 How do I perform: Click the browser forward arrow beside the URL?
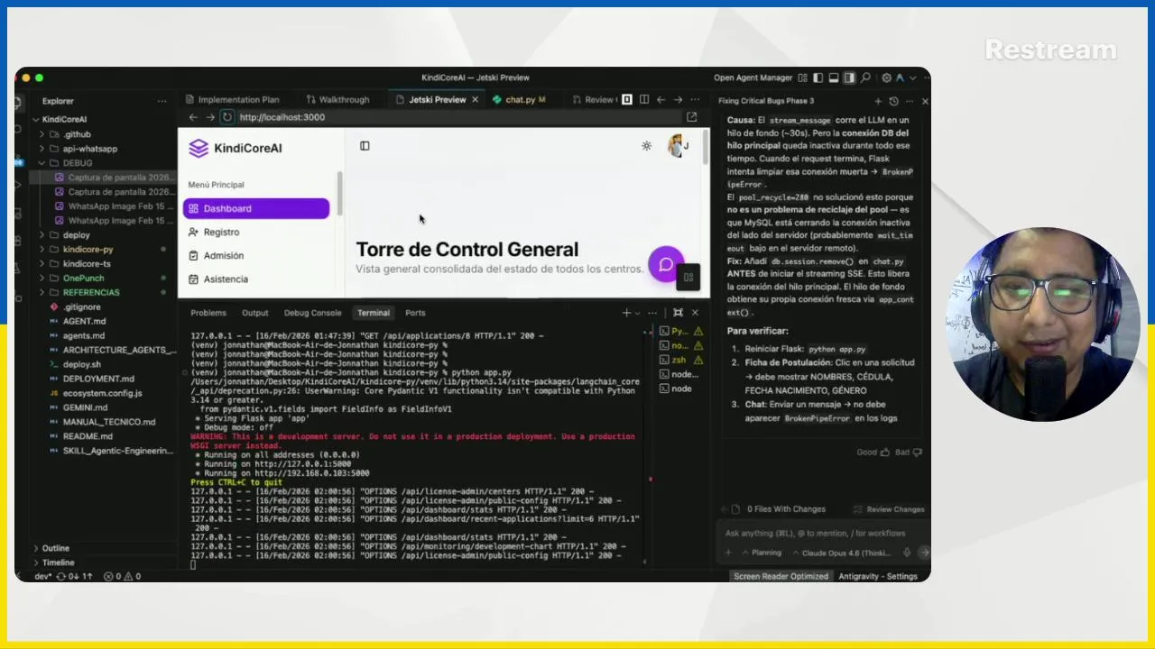(210, 117)
